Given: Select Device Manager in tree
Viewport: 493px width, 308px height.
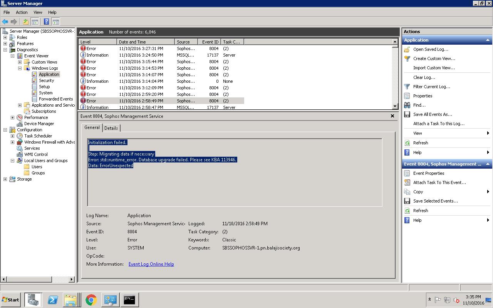Looking at the screenshot, I should (39, 124).
